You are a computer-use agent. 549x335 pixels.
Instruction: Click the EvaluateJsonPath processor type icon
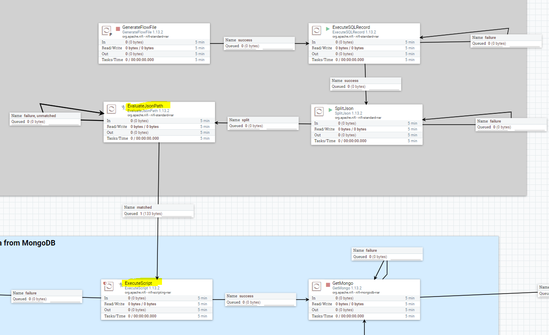[111, 109]
